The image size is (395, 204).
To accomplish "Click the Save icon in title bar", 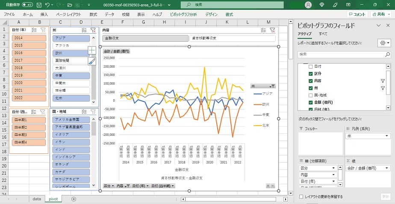I will click(x=39, y=5).
